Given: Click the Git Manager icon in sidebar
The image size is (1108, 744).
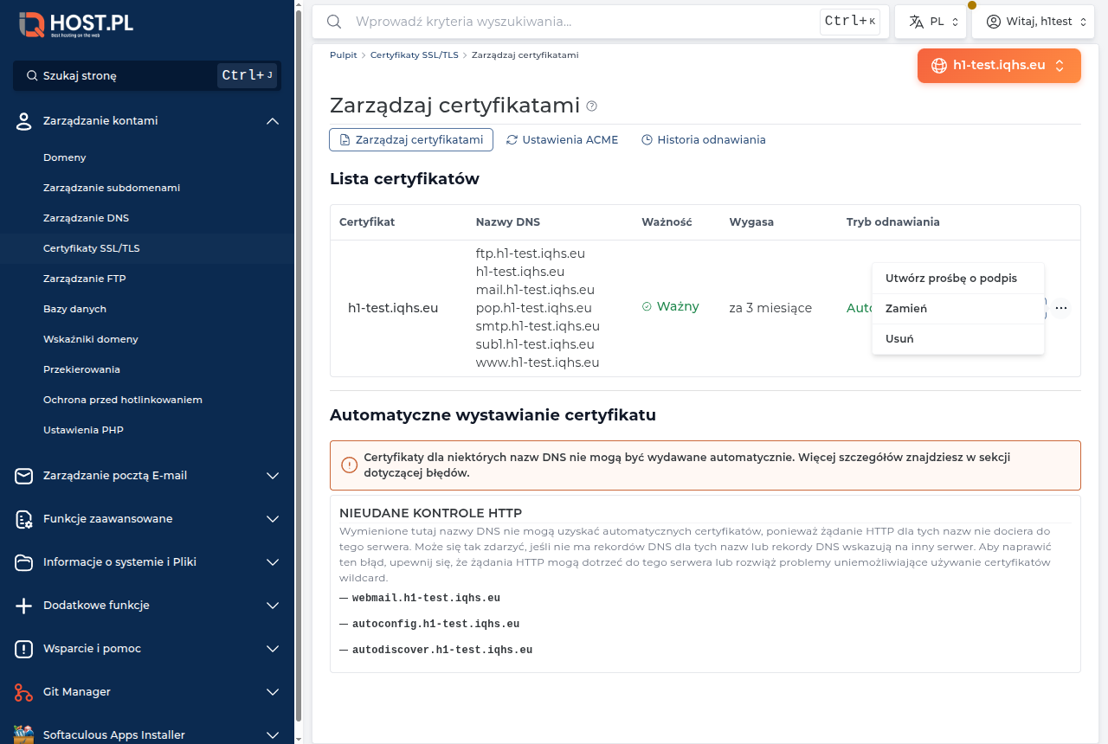Looking at the screenshot, I should click(24, 692).
